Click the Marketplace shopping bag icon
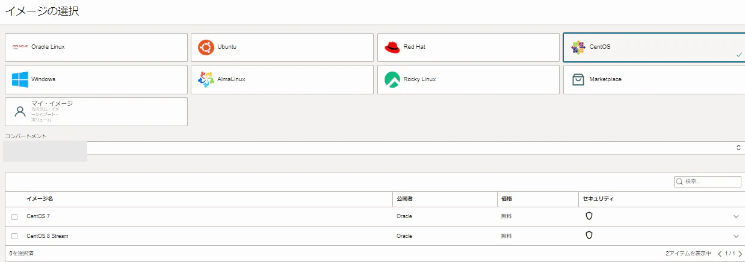Viewport: 745px width, 262px height. 578,79
